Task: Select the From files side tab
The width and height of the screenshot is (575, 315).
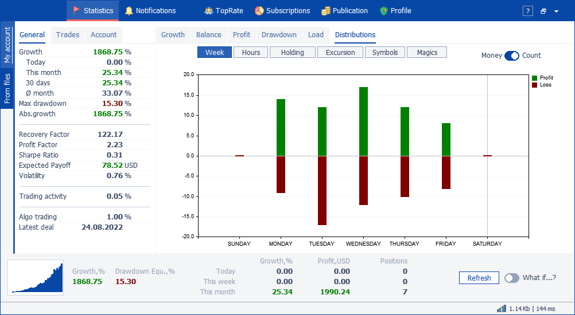Action: pos(7,88)
